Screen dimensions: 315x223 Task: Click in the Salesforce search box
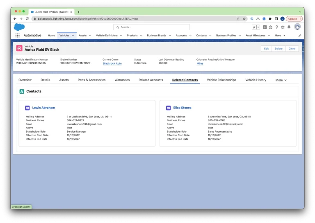point(152,27)
